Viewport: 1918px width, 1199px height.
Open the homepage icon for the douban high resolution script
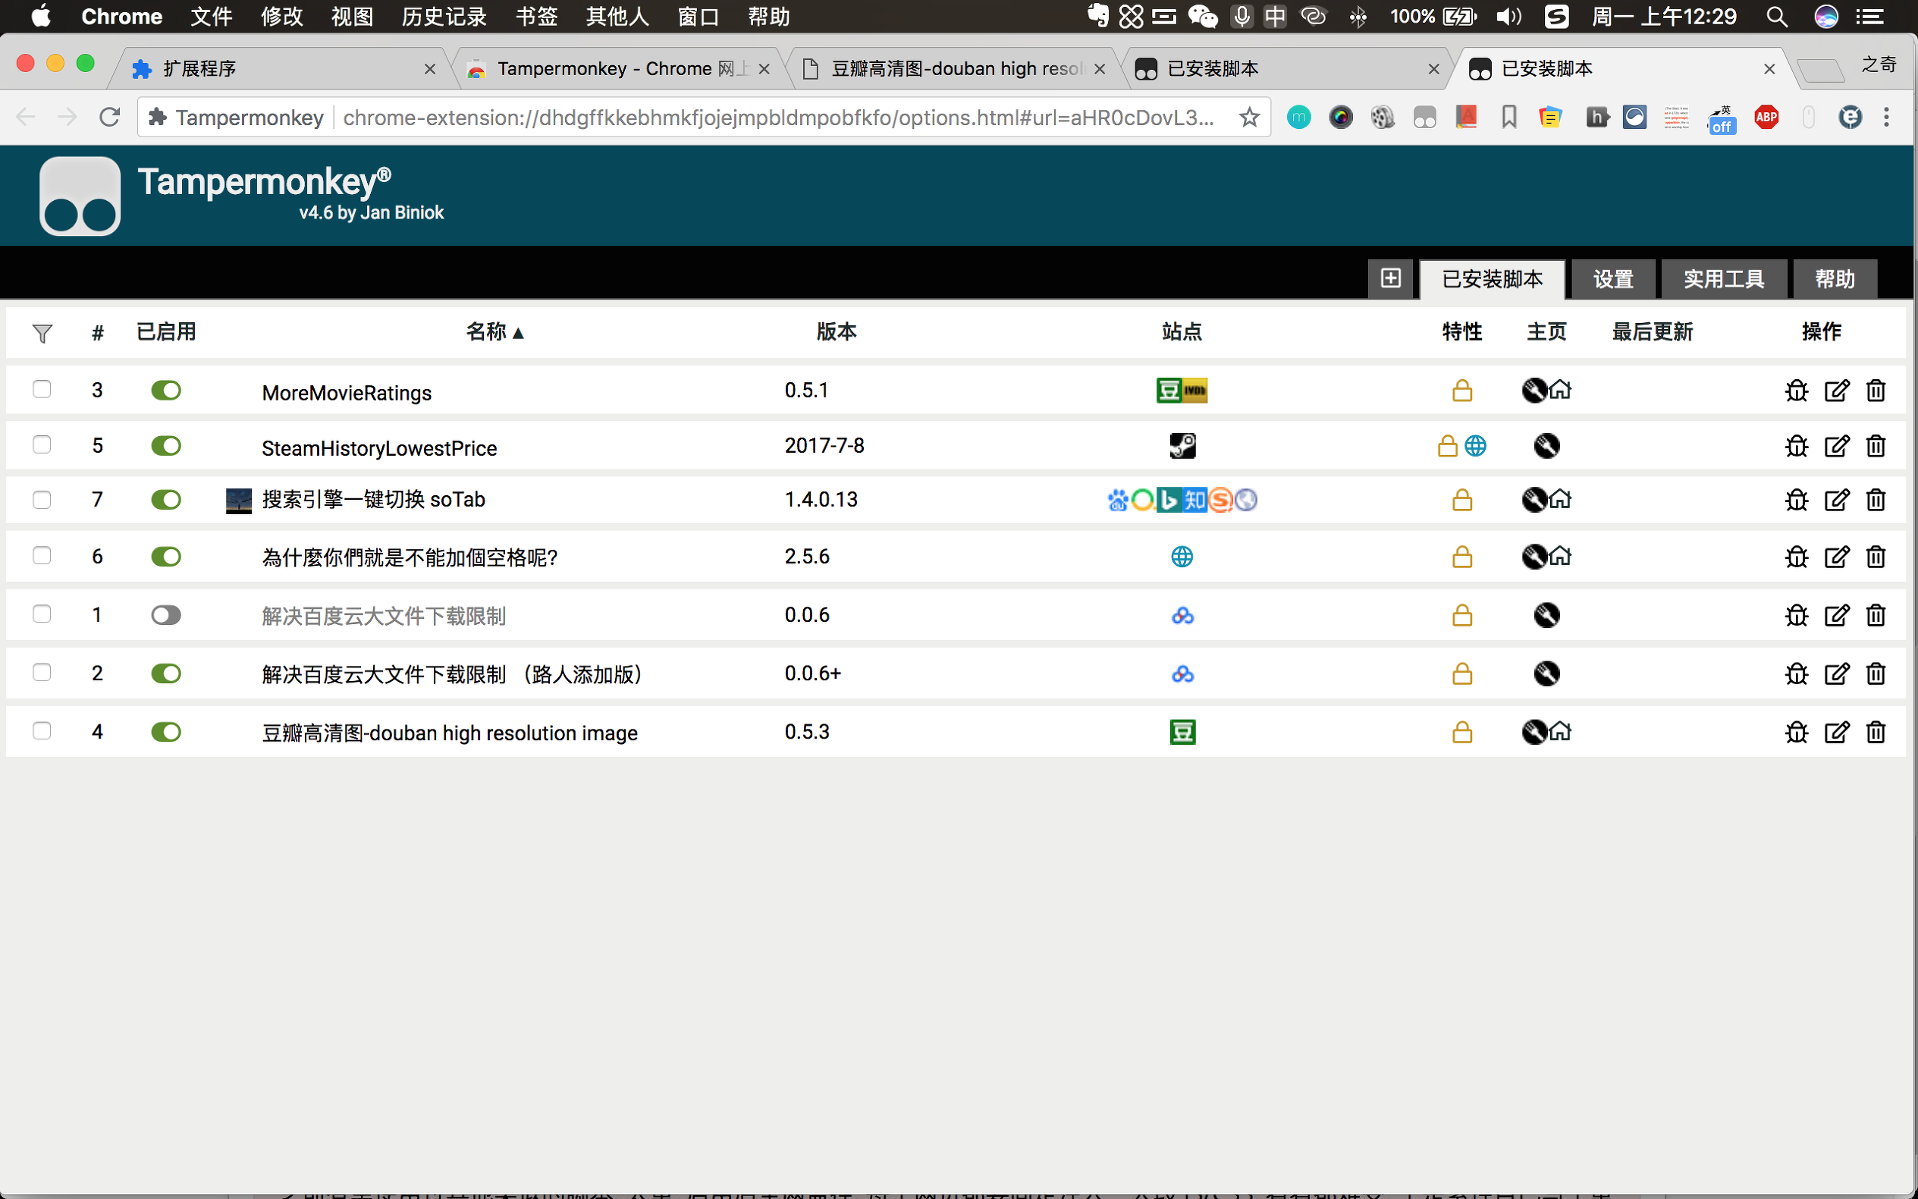pos(1559,731)
